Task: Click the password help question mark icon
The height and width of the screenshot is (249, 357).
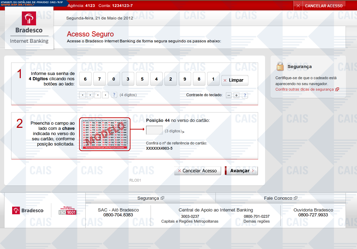Action: (114, 95)
